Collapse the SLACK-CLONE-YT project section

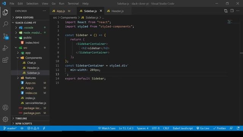click(30, 23)
